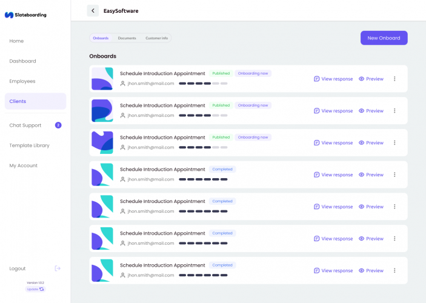Viewport: 426px width, 303px height.
Task: Go to Employees in the sidebar
Action: point(22,81)
